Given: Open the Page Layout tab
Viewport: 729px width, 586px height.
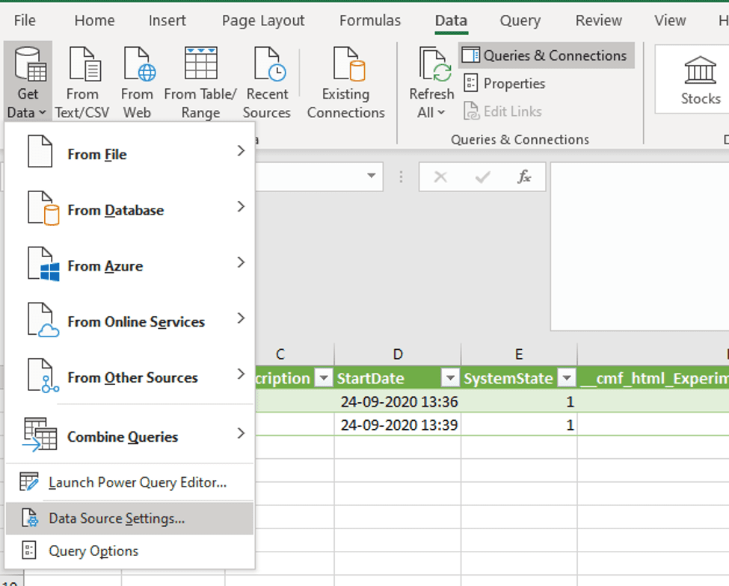Looking at the screenshot, I should pos(263,21).
